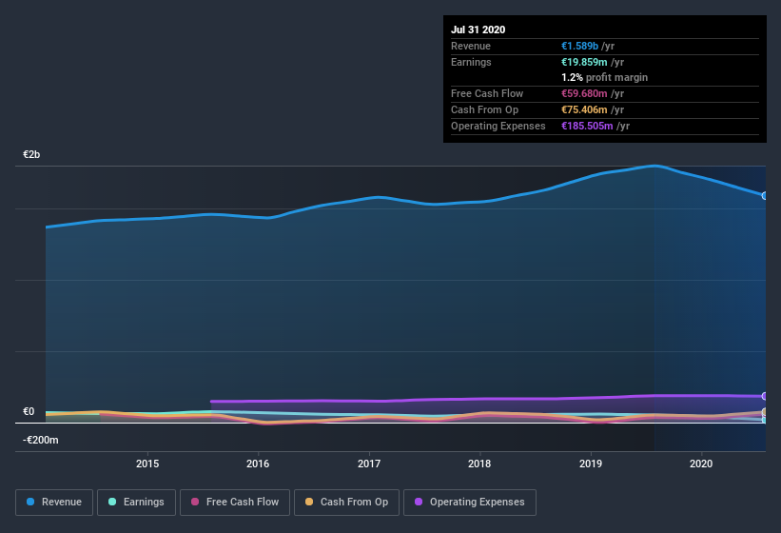781x533 pixels.
Task: Click the Free Cash Flow label in tooltip
Action: coord(487,93)
